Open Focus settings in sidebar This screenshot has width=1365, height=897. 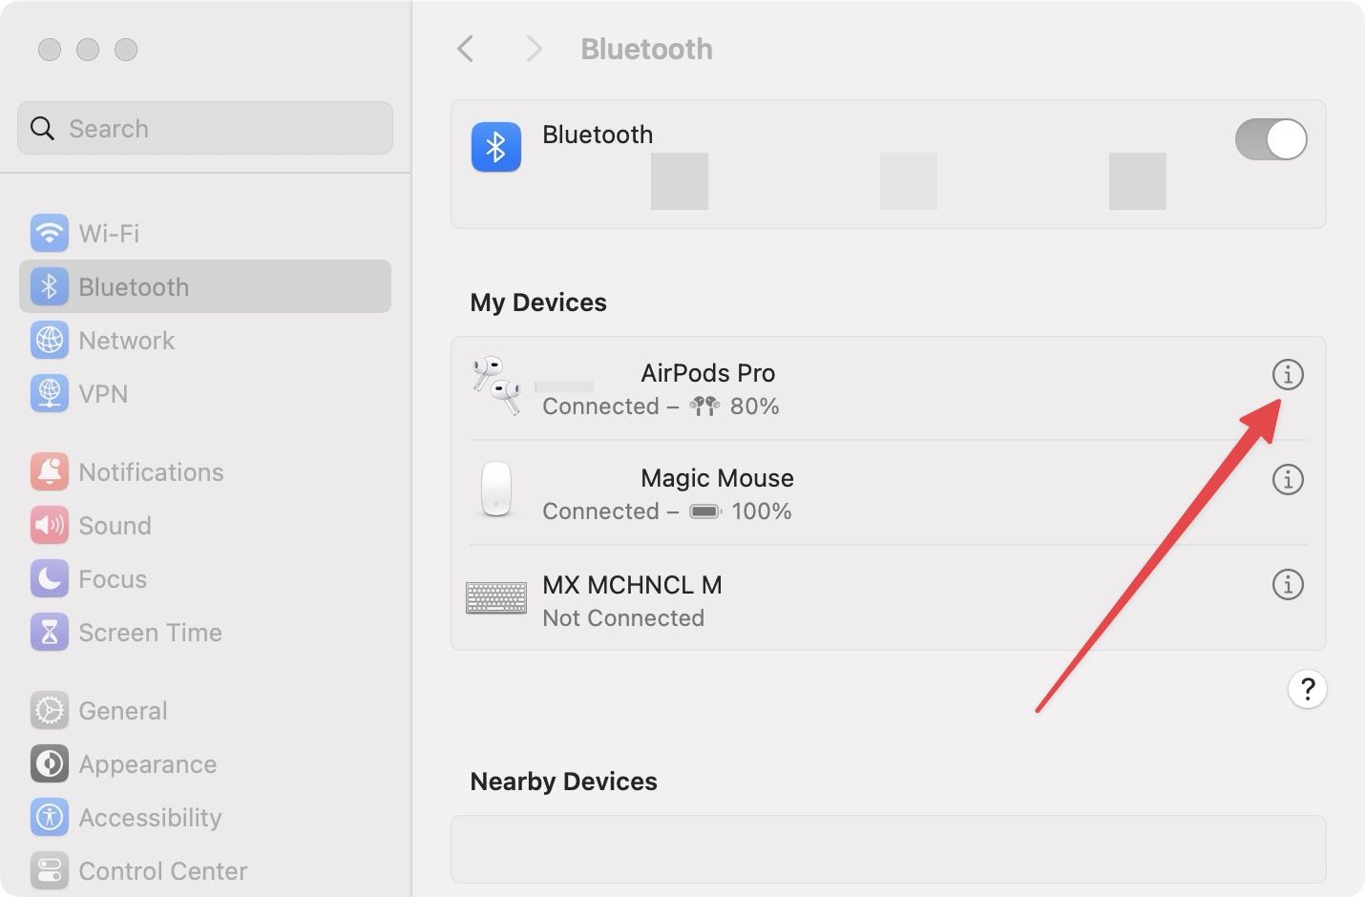113,579
